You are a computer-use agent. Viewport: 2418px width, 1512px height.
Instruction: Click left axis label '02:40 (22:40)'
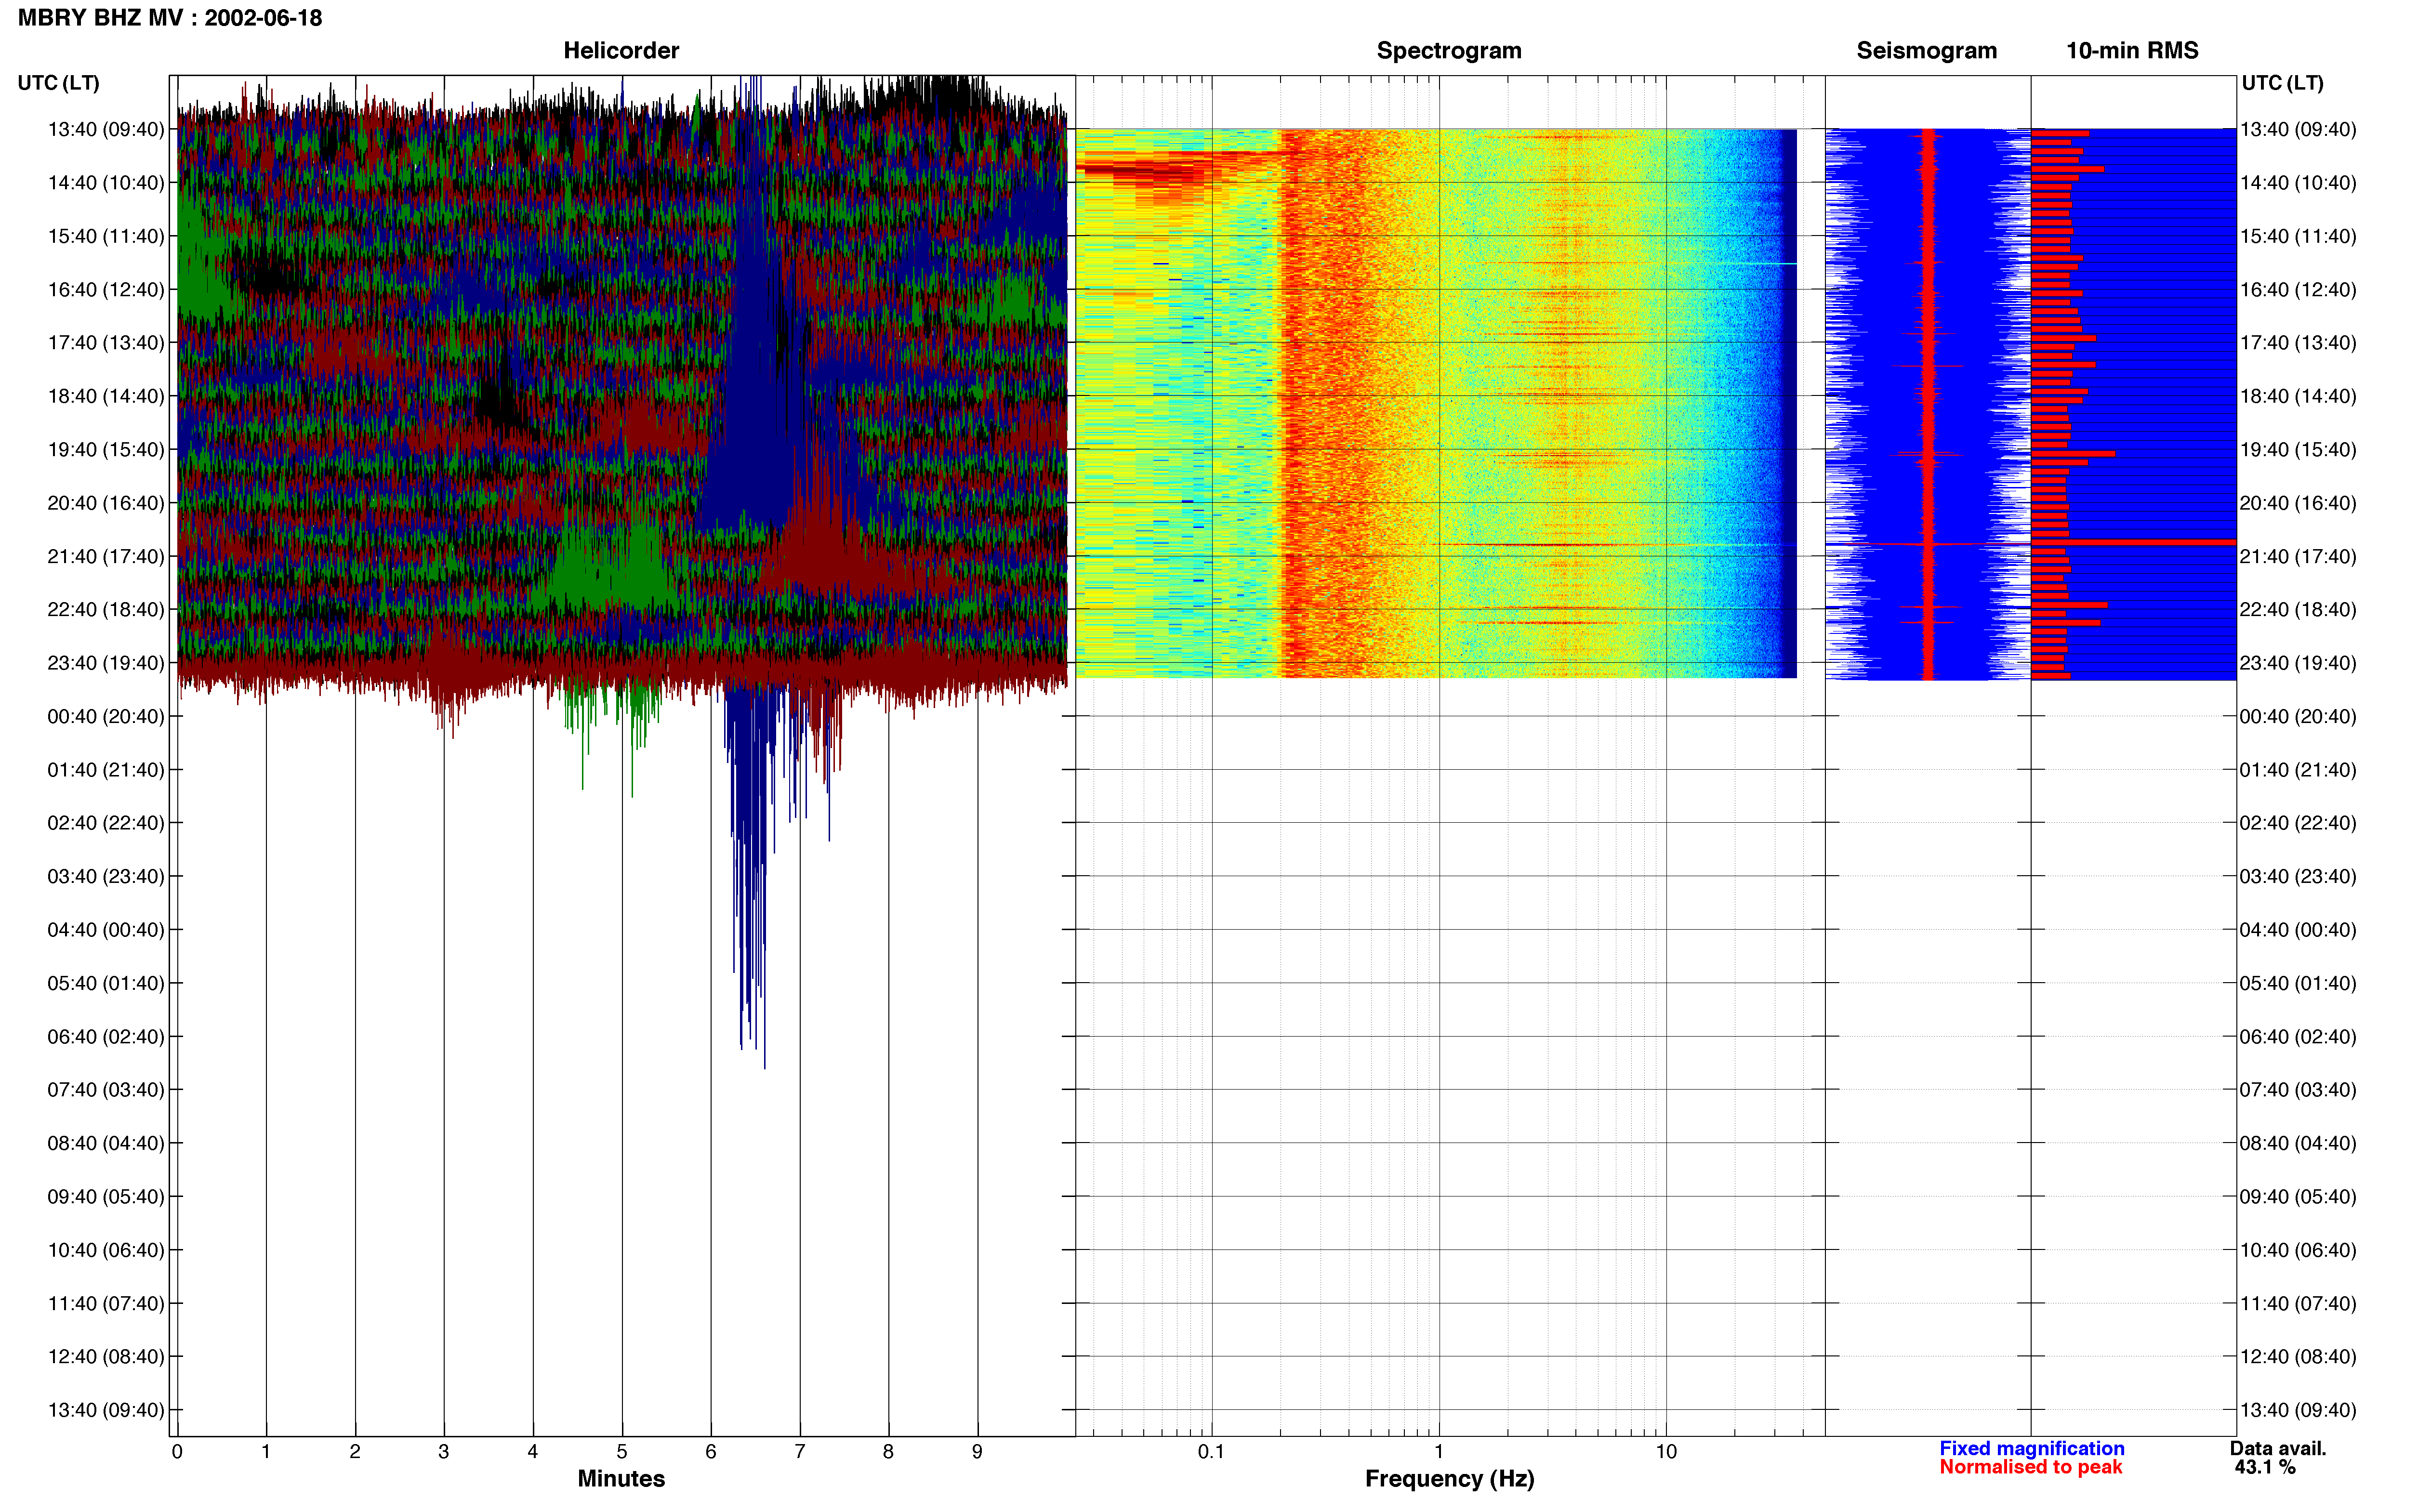pos(106,823)
